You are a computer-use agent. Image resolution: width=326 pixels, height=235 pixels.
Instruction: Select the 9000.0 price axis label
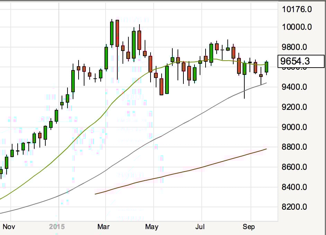click(297, 127)
